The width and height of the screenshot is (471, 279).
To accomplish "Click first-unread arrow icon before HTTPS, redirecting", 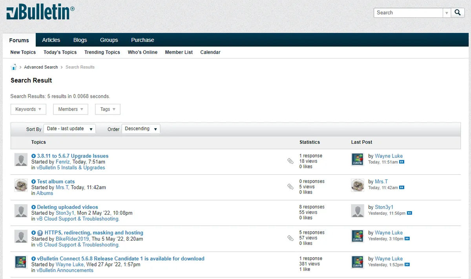I will pos(33,233).
